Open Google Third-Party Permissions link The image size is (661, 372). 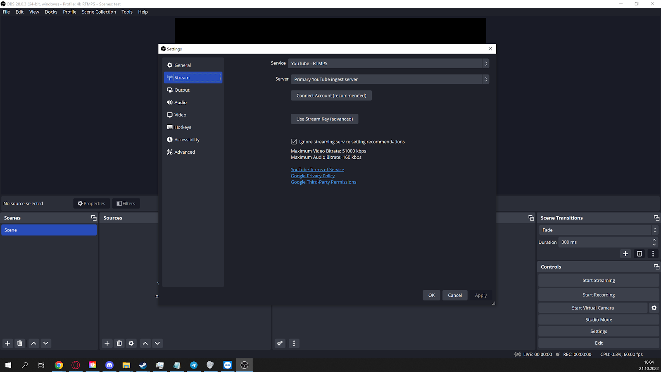coord(323,182)
